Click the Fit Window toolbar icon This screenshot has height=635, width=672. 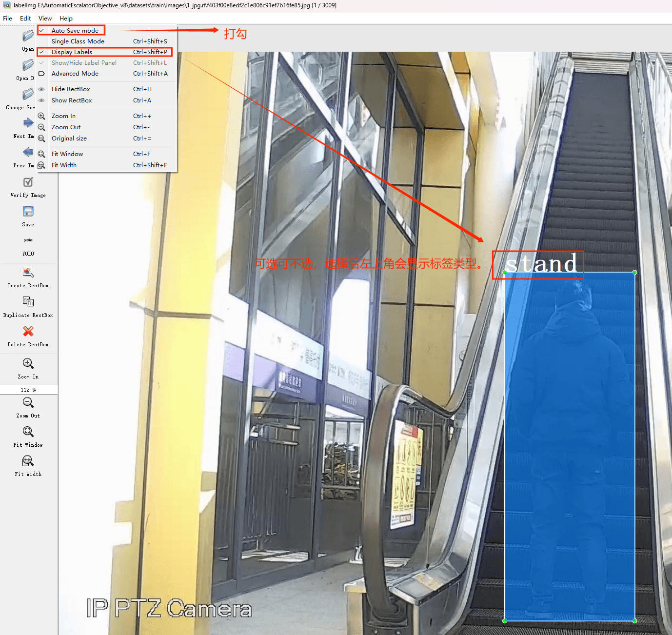click(28, 432)
